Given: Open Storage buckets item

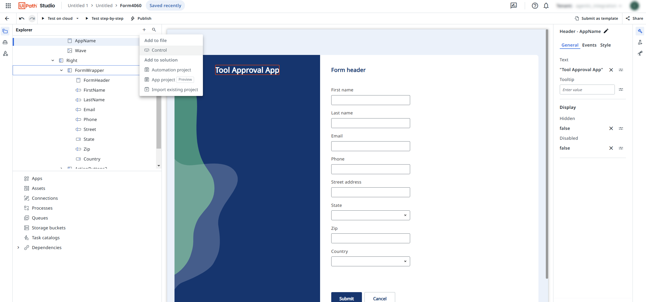Looking at the screenshot, I should (x=48, y=228).
